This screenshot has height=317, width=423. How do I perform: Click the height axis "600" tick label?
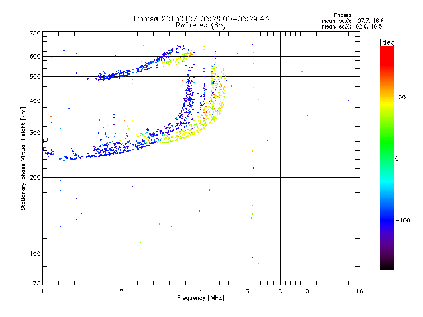[35, 57]
